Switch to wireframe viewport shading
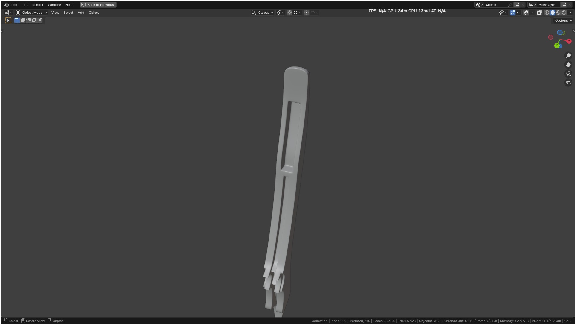576x325 pixels. (x=547, y=13)
